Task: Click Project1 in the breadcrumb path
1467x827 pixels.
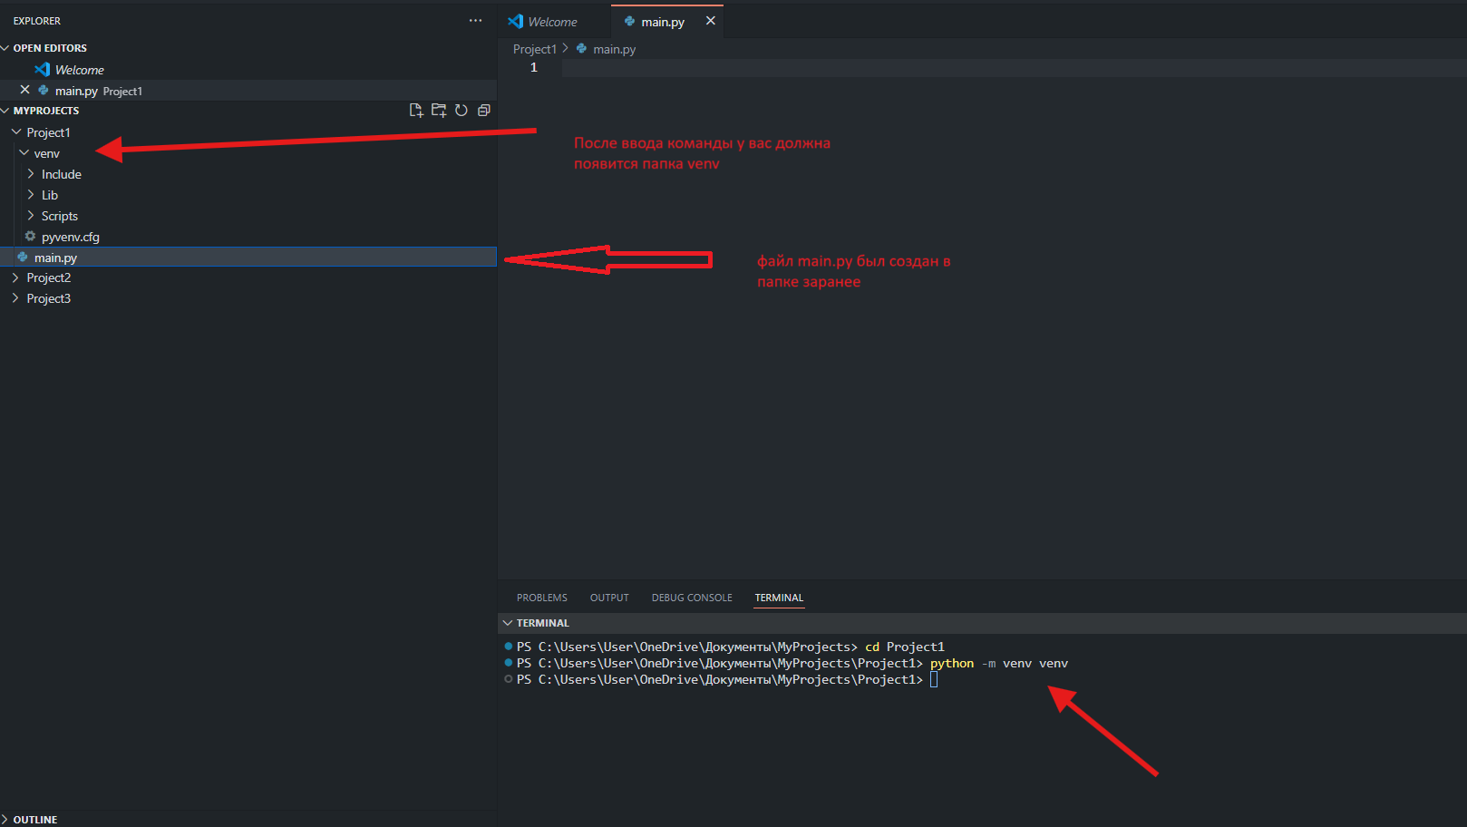Action: pos(534,49)
